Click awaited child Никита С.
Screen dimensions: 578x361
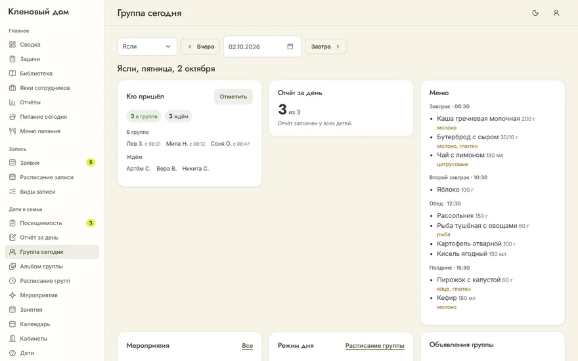(x=195, y=168)
